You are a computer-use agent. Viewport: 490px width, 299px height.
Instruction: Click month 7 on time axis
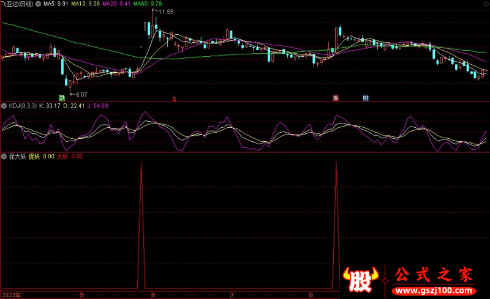click(232, 295)
